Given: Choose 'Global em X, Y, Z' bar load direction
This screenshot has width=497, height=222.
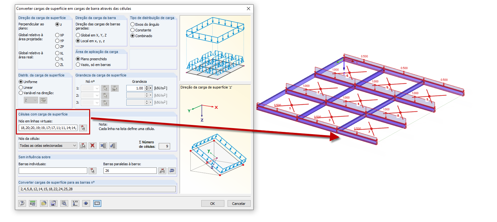Looking at the screenshot, I should [78, 35].
